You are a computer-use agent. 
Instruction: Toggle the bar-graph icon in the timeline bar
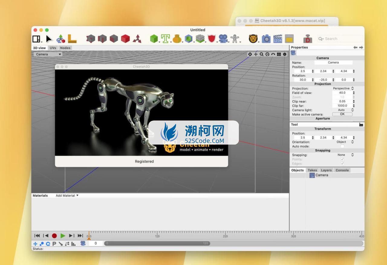[73, 244]
